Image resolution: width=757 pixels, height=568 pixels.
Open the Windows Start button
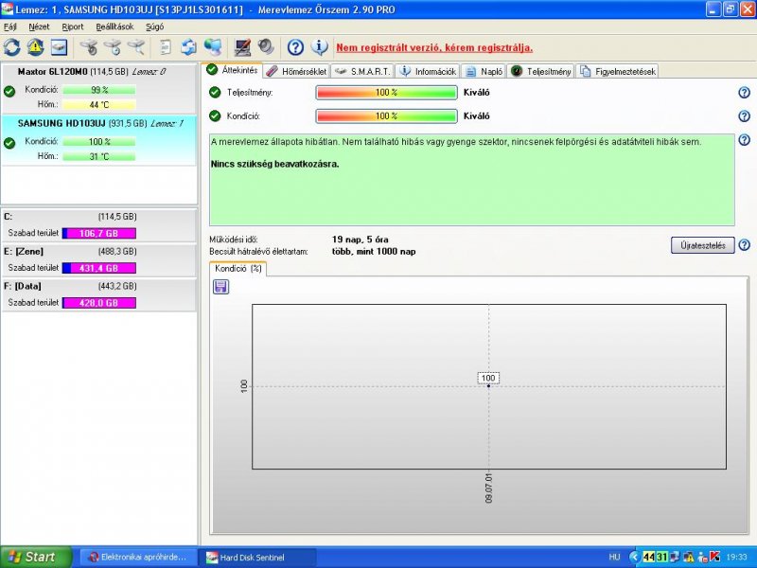point(36,557)
